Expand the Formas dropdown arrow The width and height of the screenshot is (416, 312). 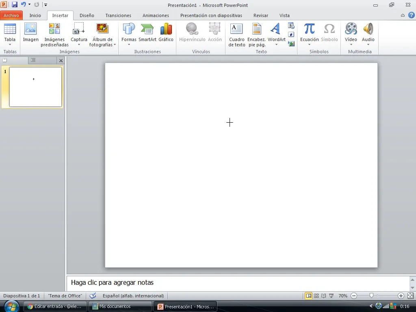click(x=129, y=45)
